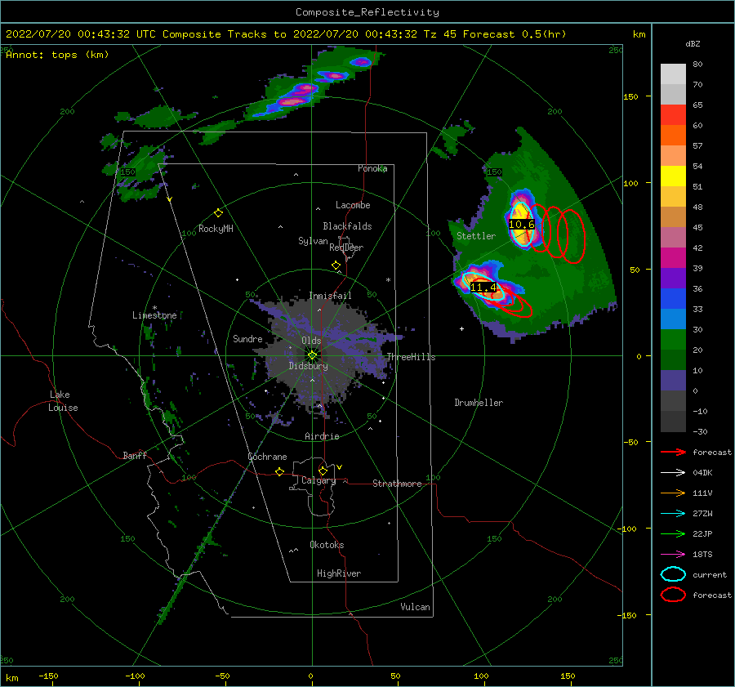Click the Vulcan town label
This screenshot has height=687, width=735.
tap(415, 607)
